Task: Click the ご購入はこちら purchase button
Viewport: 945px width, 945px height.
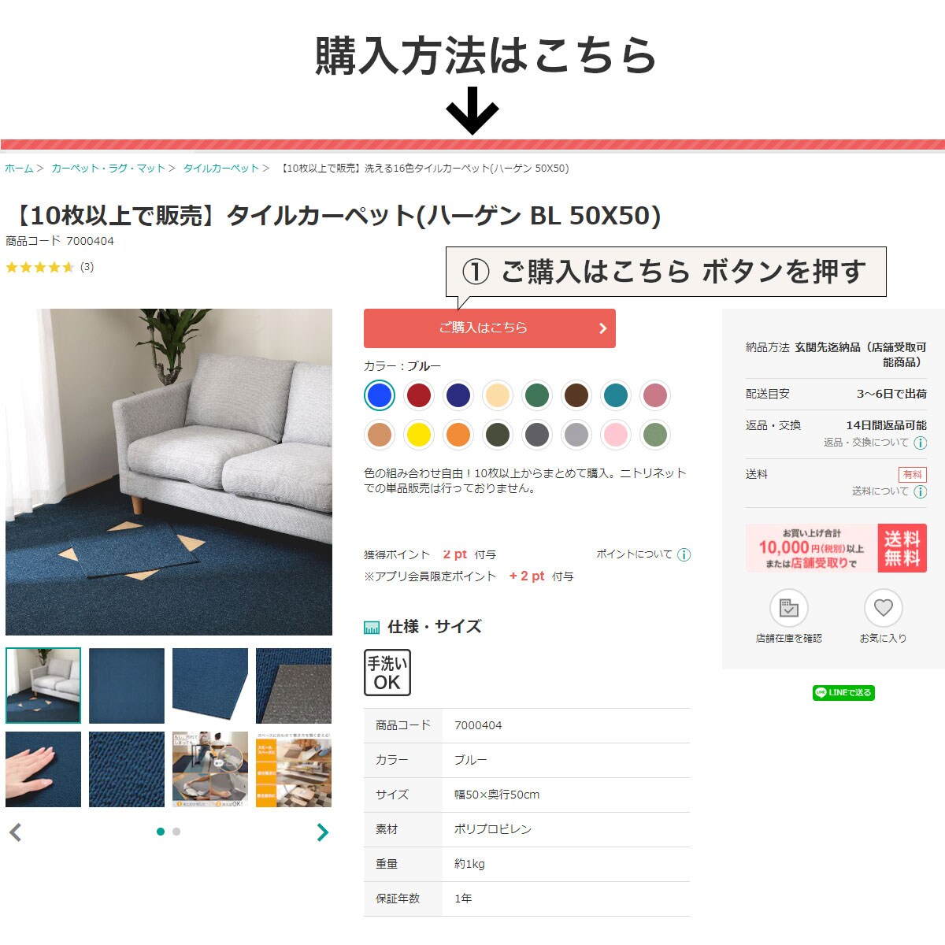Action: 490,328
